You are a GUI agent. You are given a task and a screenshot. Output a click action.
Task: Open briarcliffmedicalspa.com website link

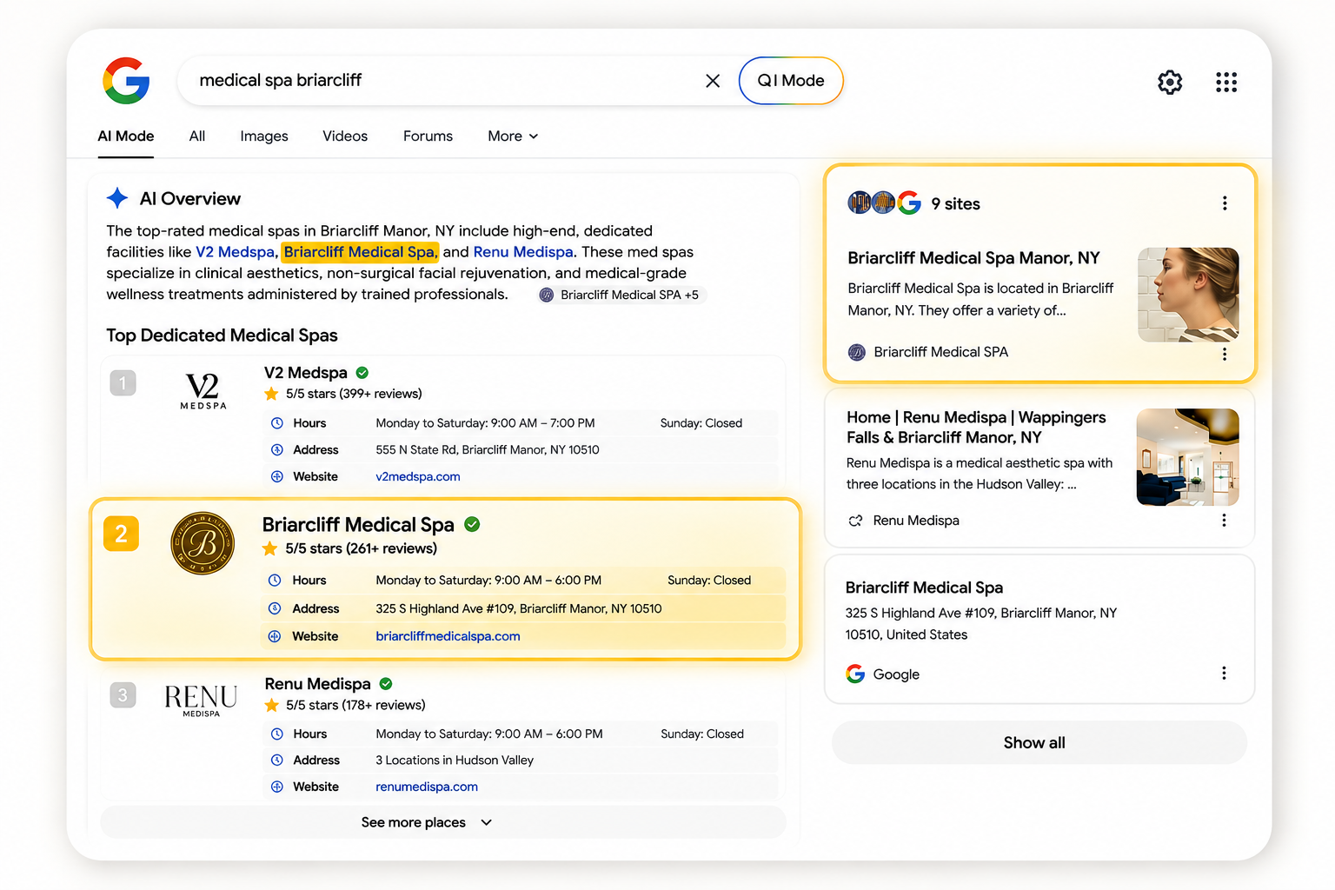[x=448, y=636]
